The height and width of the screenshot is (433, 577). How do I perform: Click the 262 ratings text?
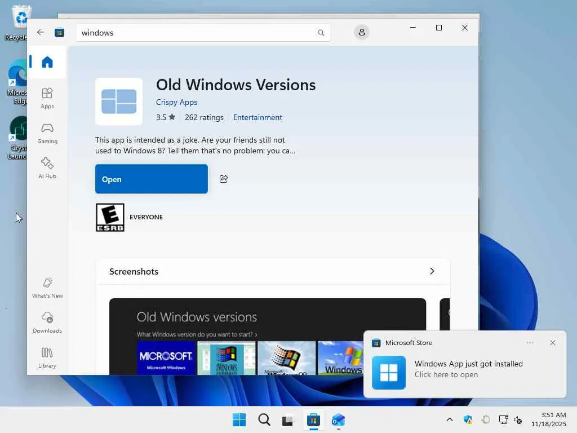coord(204,117)
